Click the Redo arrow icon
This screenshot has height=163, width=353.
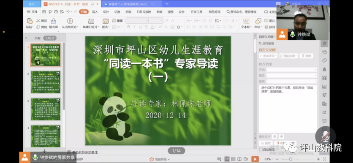76,12
